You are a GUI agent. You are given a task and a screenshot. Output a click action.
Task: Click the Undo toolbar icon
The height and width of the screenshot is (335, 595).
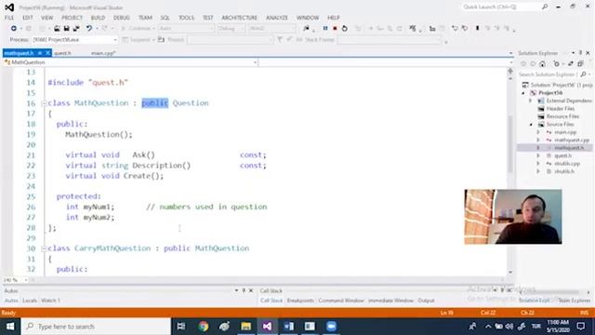89,29
